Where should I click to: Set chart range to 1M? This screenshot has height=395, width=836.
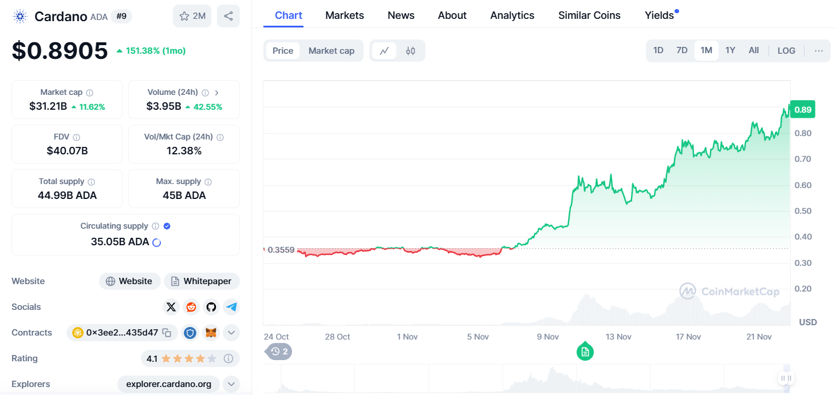[x=707, y=50]
